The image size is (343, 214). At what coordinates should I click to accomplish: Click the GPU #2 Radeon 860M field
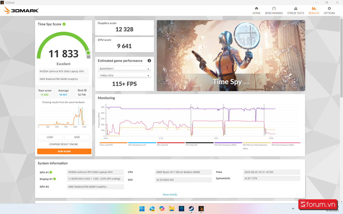[95, 187]
